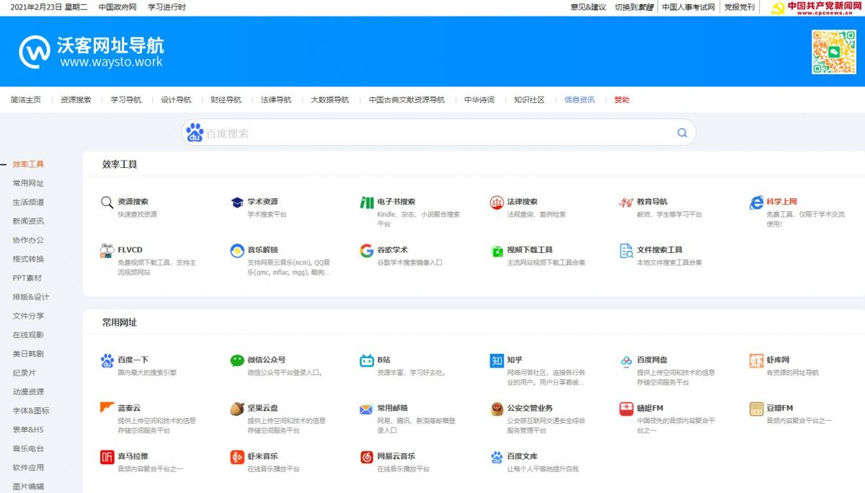Click the QR code image in header
The image size is (865, 493).
click(833, 51)
